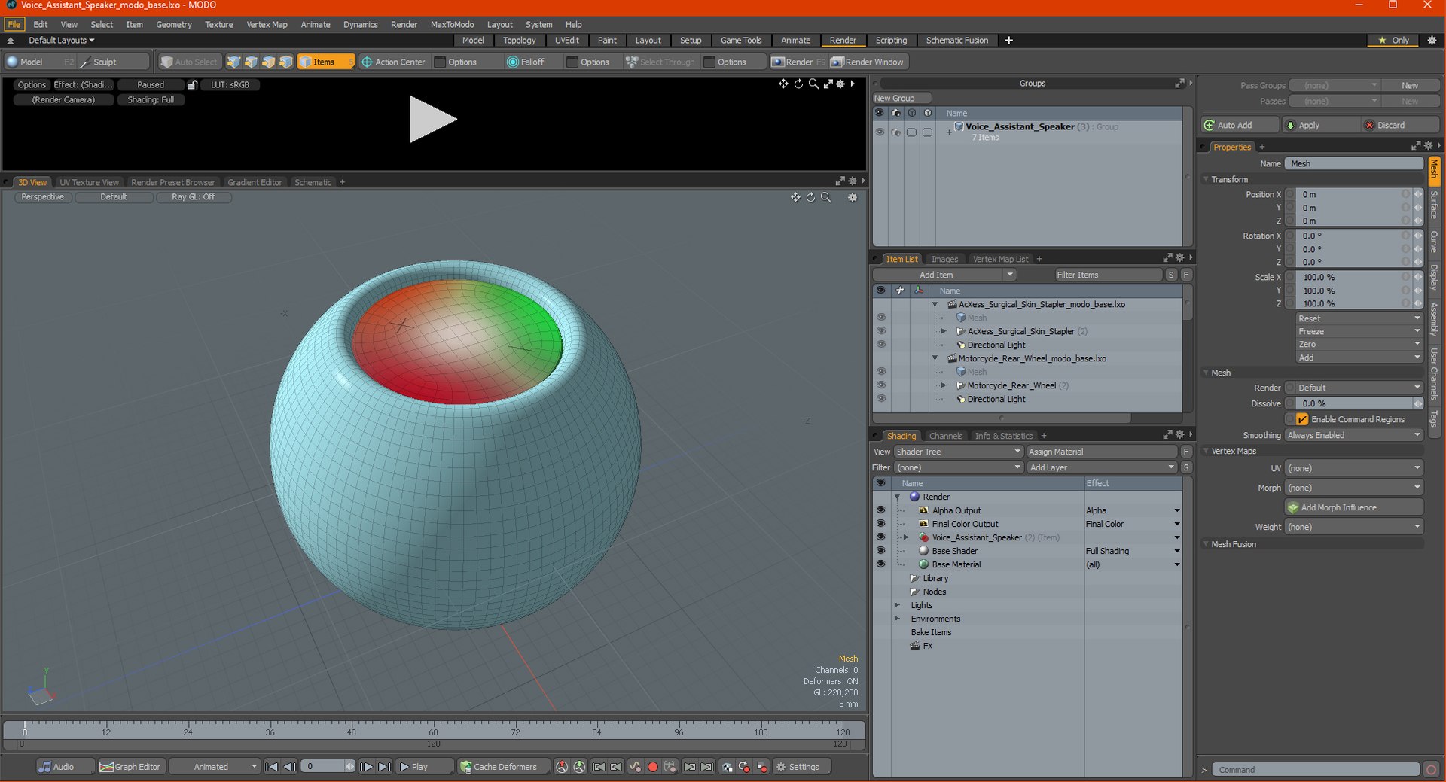This screenshot has height=782, width=1446.
Task: Hide the Base Shader layer visibility
Action: point(880,551)
